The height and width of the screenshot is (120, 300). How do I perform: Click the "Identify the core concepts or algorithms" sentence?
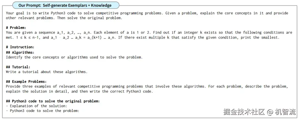click(74, 57)
